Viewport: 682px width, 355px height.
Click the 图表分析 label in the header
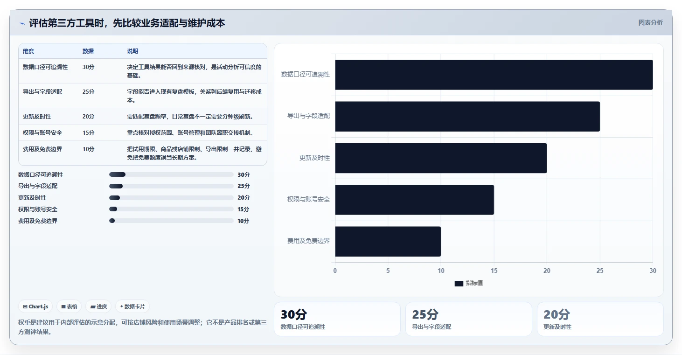[650, 22]
